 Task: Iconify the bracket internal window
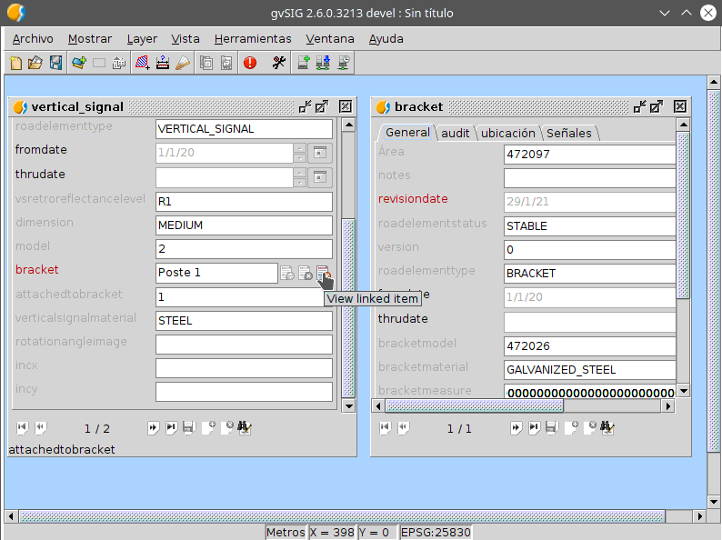[x=639, y=106]
